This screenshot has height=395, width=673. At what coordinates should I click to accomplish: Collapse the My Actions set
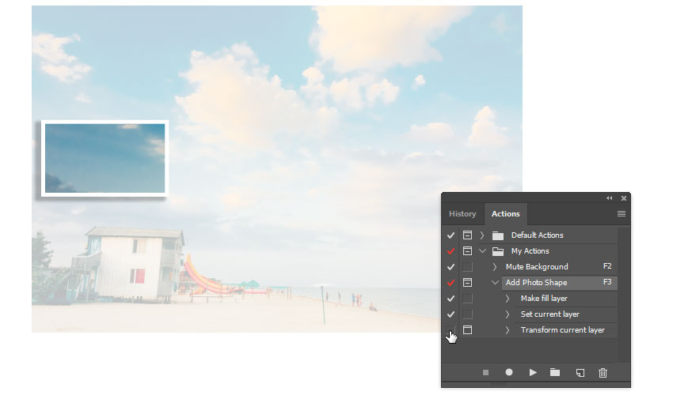482,251
